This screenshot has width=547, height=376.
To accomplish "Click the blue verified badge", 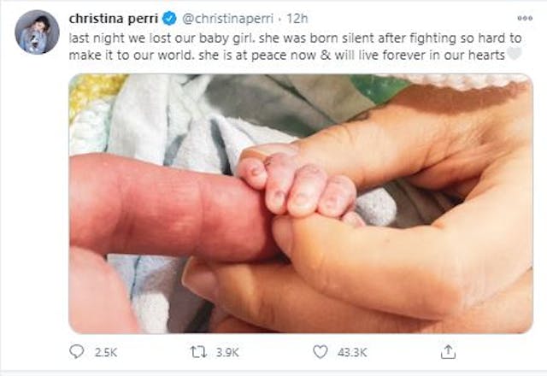I will point(168,19).
